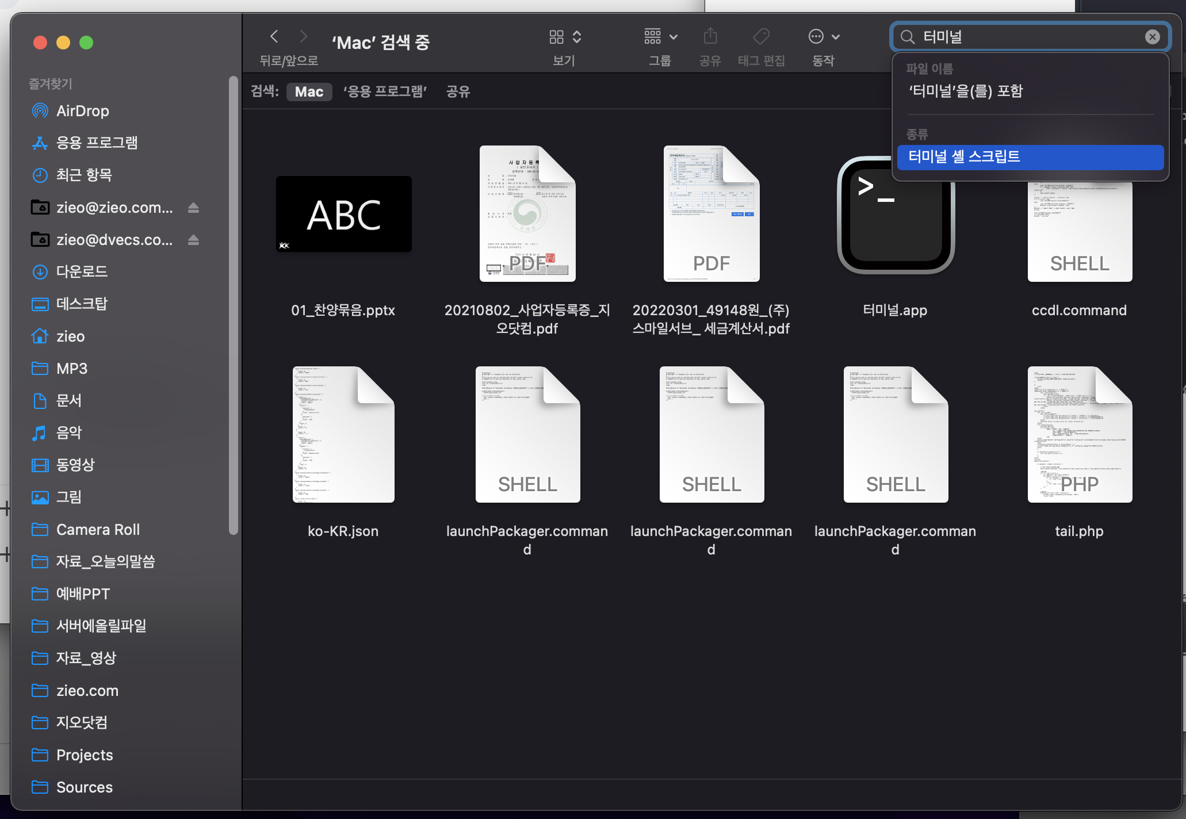Click the sidebar scrollbar

click(233, 305)
